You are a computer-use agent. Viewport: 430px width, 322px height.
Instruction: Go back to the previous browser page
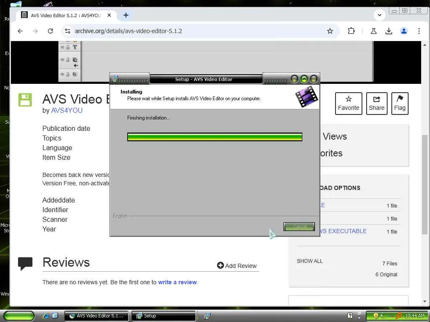tap(20, 31)
